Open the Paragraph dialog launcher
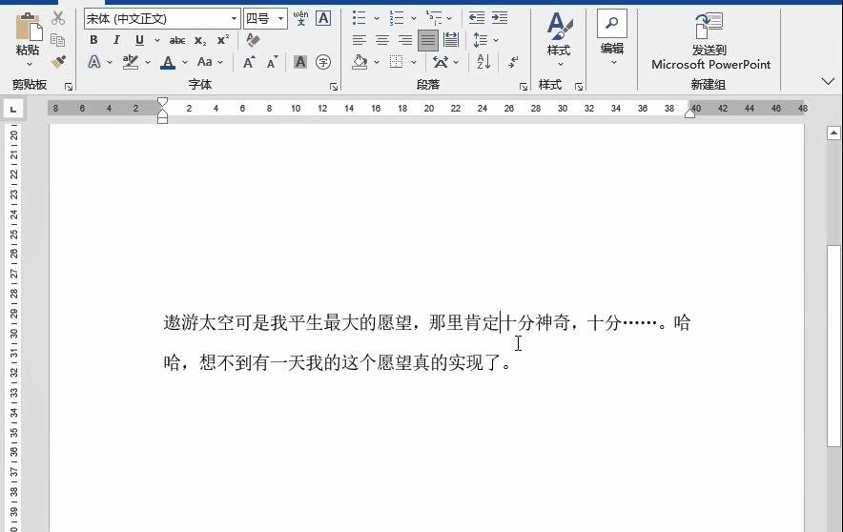Image resolution: width=843 pixels, height=532 pixels. (x=524, y=86)
